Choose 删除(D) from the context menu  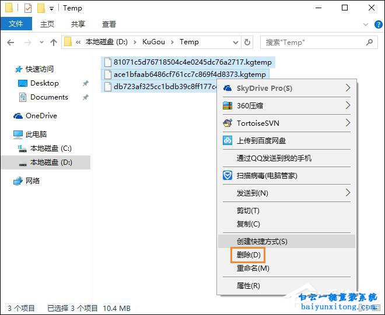pos(286,255)
